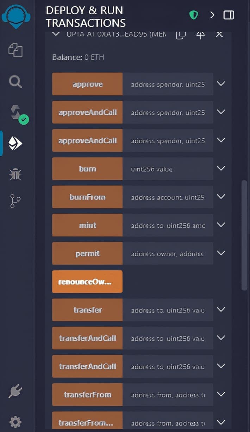
Task: Click the green shield verification icon
Action: pyautogui.click(x=194, y=15)
